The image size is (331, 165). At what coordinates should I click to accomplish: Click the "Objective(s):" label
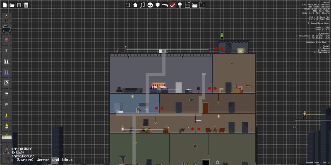(323, 34)
